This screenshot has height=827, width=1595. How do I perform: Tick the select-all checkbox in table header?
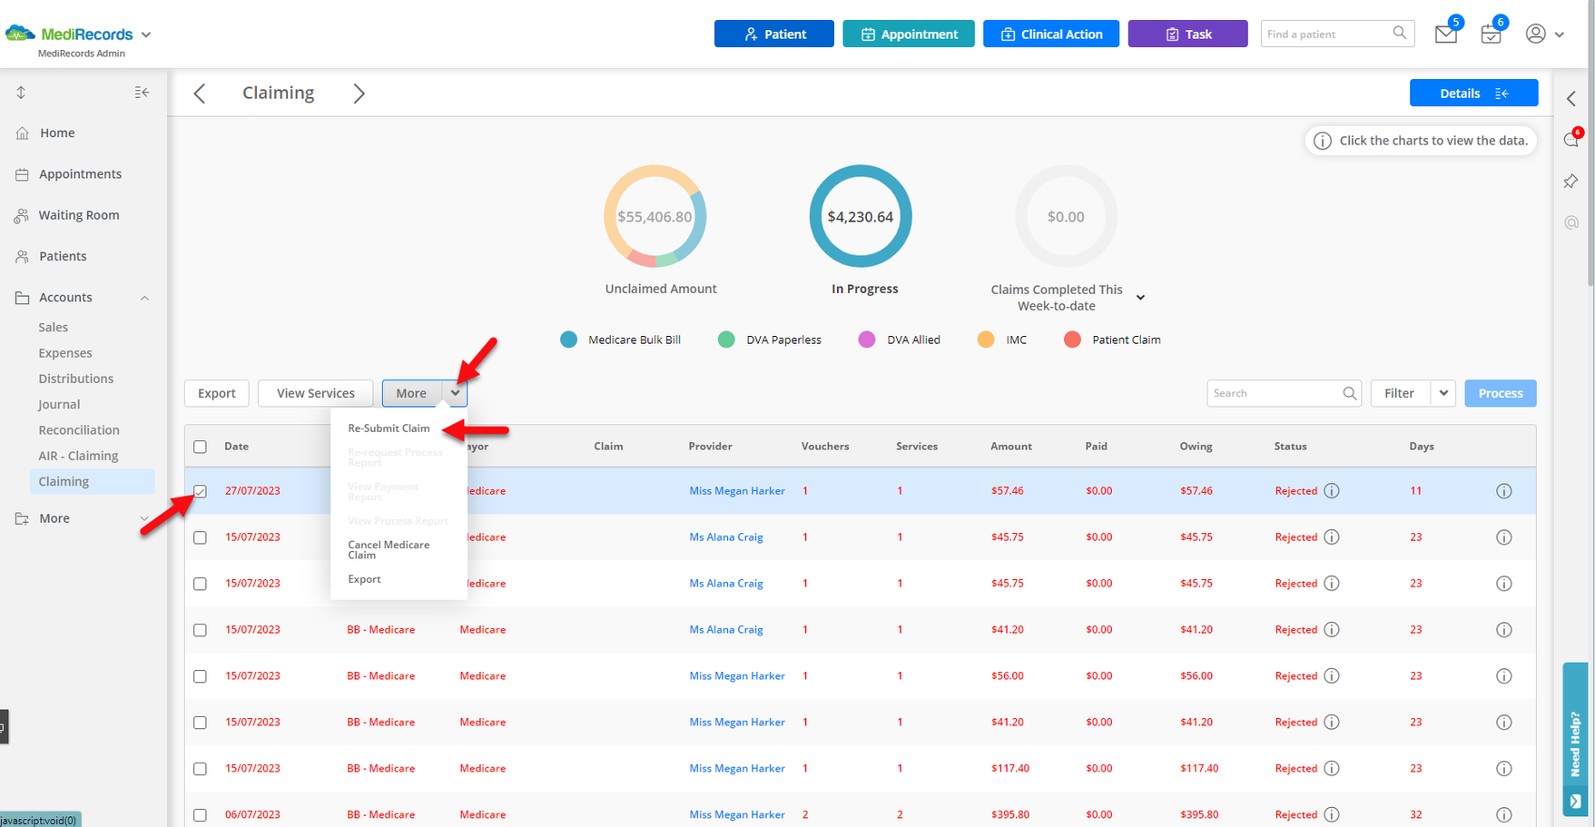(x=201, y=447)
